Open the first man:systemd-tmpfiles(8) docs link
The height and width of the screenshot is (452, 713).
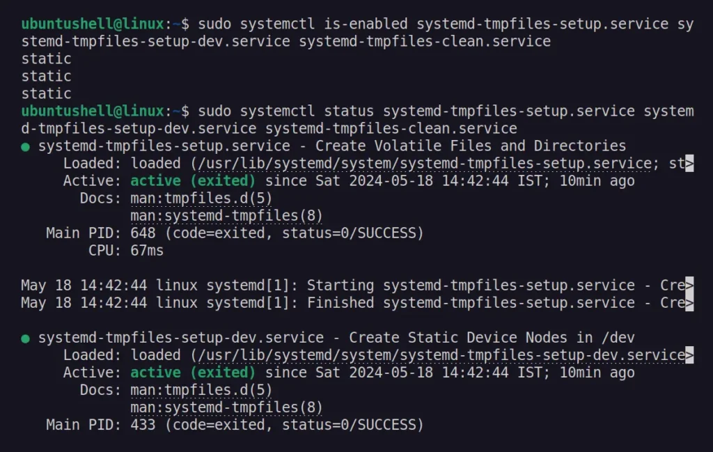(x=226, y=216)
